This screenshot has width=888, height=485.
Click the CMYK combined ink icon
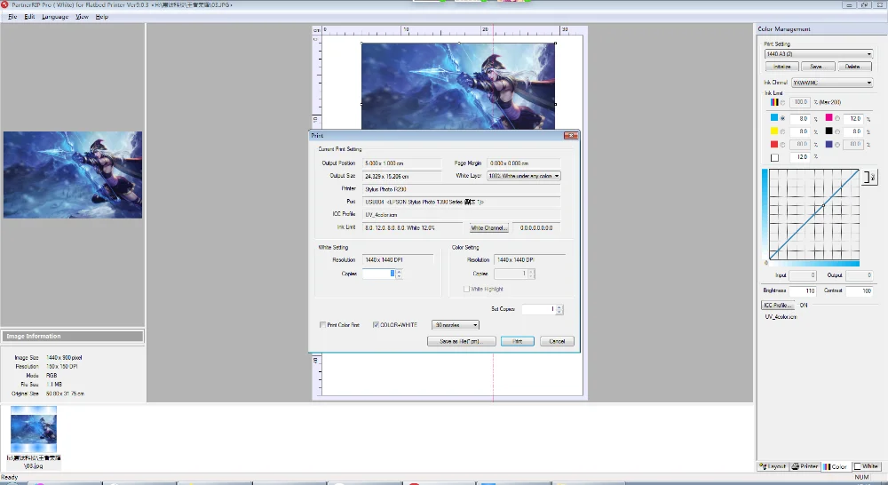(774, 102)
